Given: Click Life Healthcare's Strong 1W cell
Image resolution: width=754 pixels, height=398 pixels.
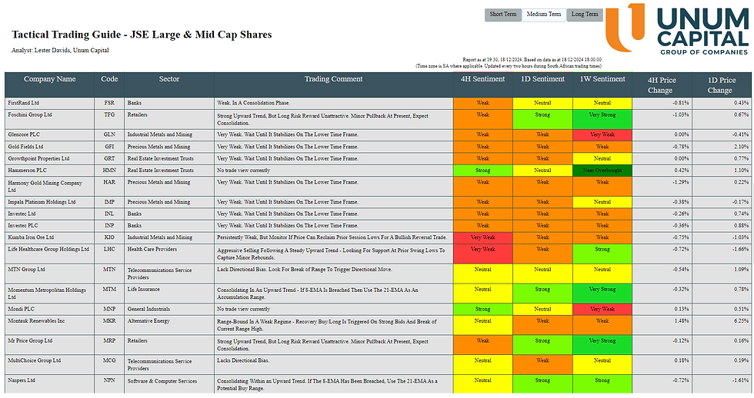Looking at the screenshot, I should point(602,254).
